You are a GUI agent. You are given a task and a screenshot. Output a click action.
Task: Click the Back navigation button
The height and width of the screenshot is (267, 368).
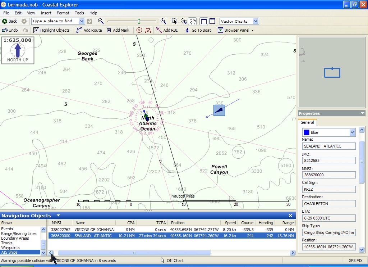click(x=10, y=21)
